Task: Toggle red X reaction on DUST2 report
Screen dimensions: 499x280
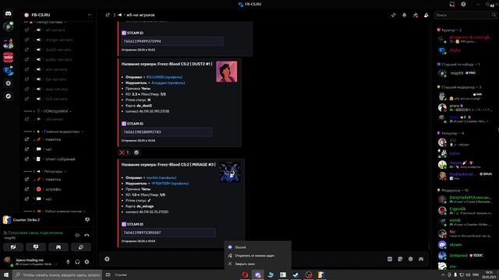Action: (124, 152)
